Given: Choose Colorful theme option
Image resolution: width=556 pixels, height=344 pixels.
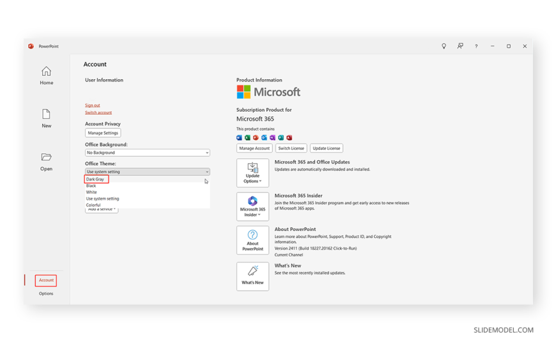Looking at the screenshot, I should [148, 205].
